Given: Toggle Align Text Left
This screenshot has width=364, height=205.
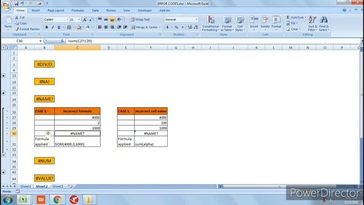Looking at the screenshot, I should [100, 27].
